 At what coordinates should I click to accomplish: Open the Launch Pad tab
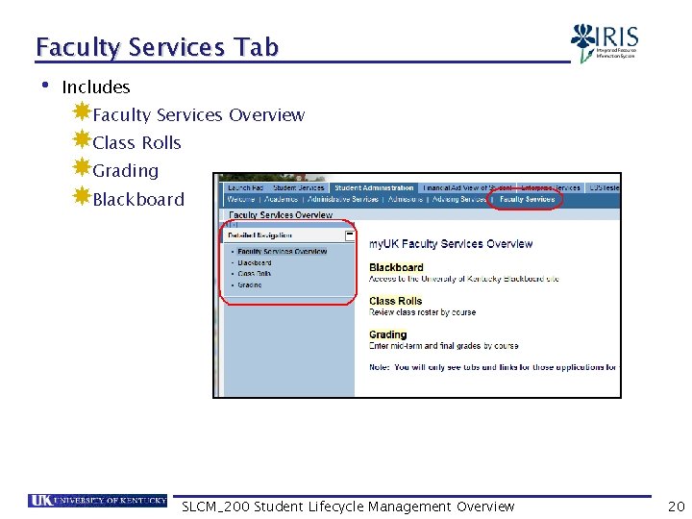click(x=245, y=188)
